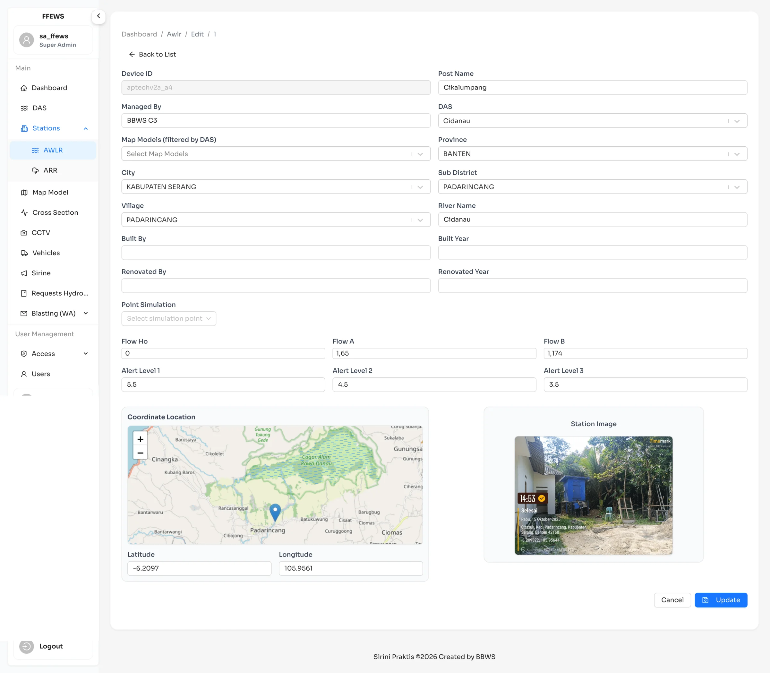Click the Post Name input field
Image resolution: width=770 pixels, height=673 pixels.
click(x=593, y=88)
